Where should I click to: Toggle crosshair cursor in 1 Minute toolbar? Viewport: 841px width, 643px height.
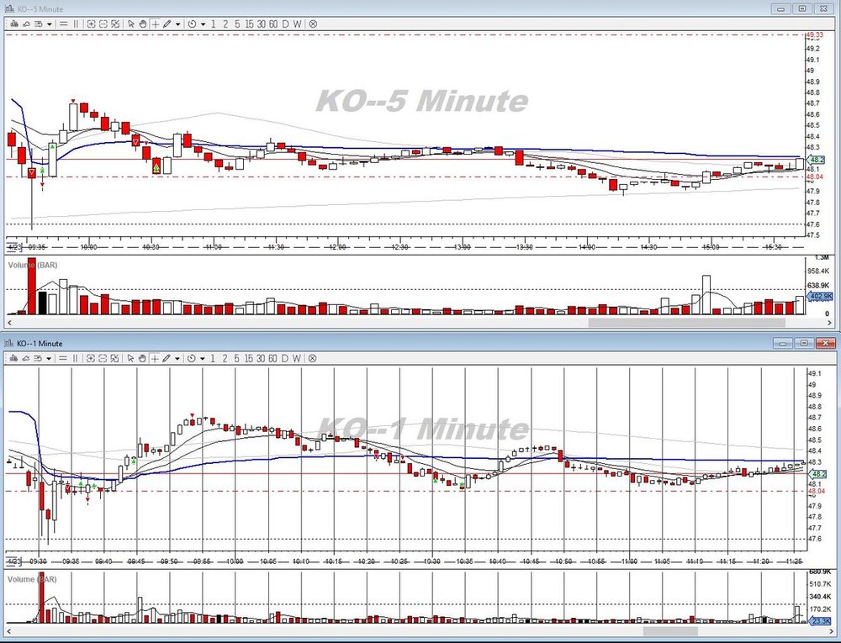coord(155,358)
